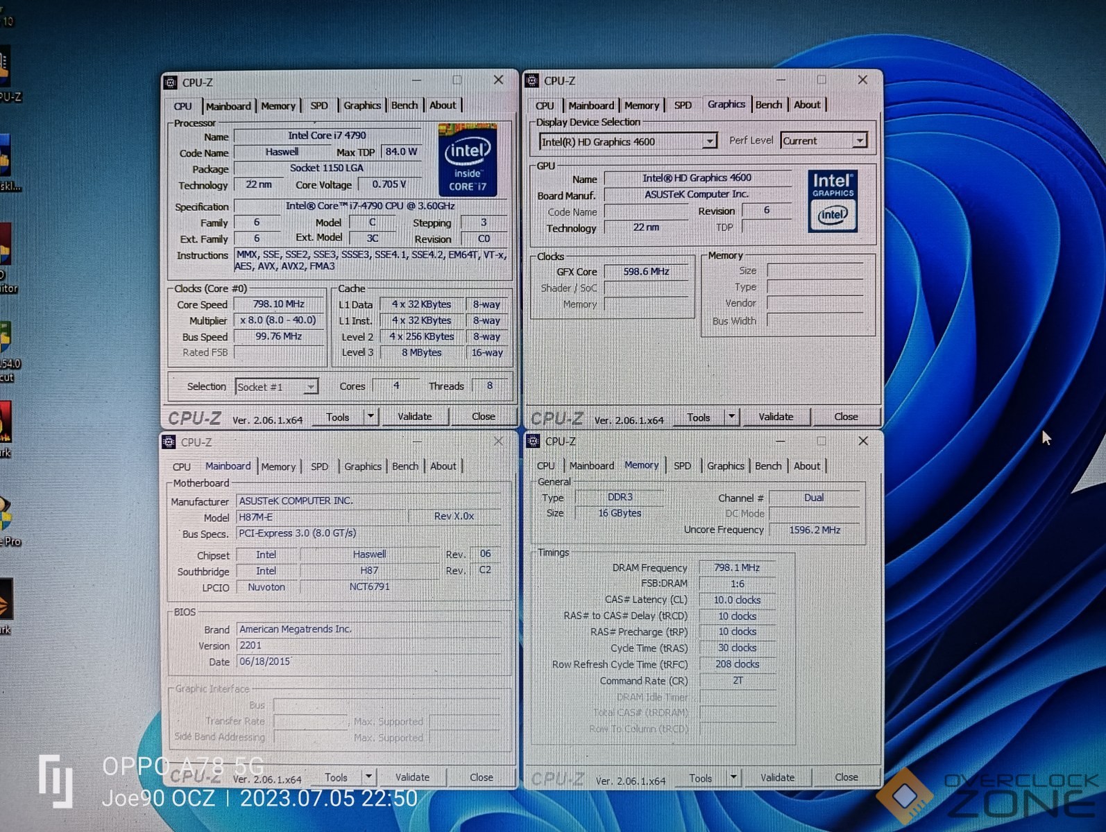Click the Multiplier x 8.0 (8.0 - 40.0) value
This screenshot has width=1106, height=832.
point(279,320)
